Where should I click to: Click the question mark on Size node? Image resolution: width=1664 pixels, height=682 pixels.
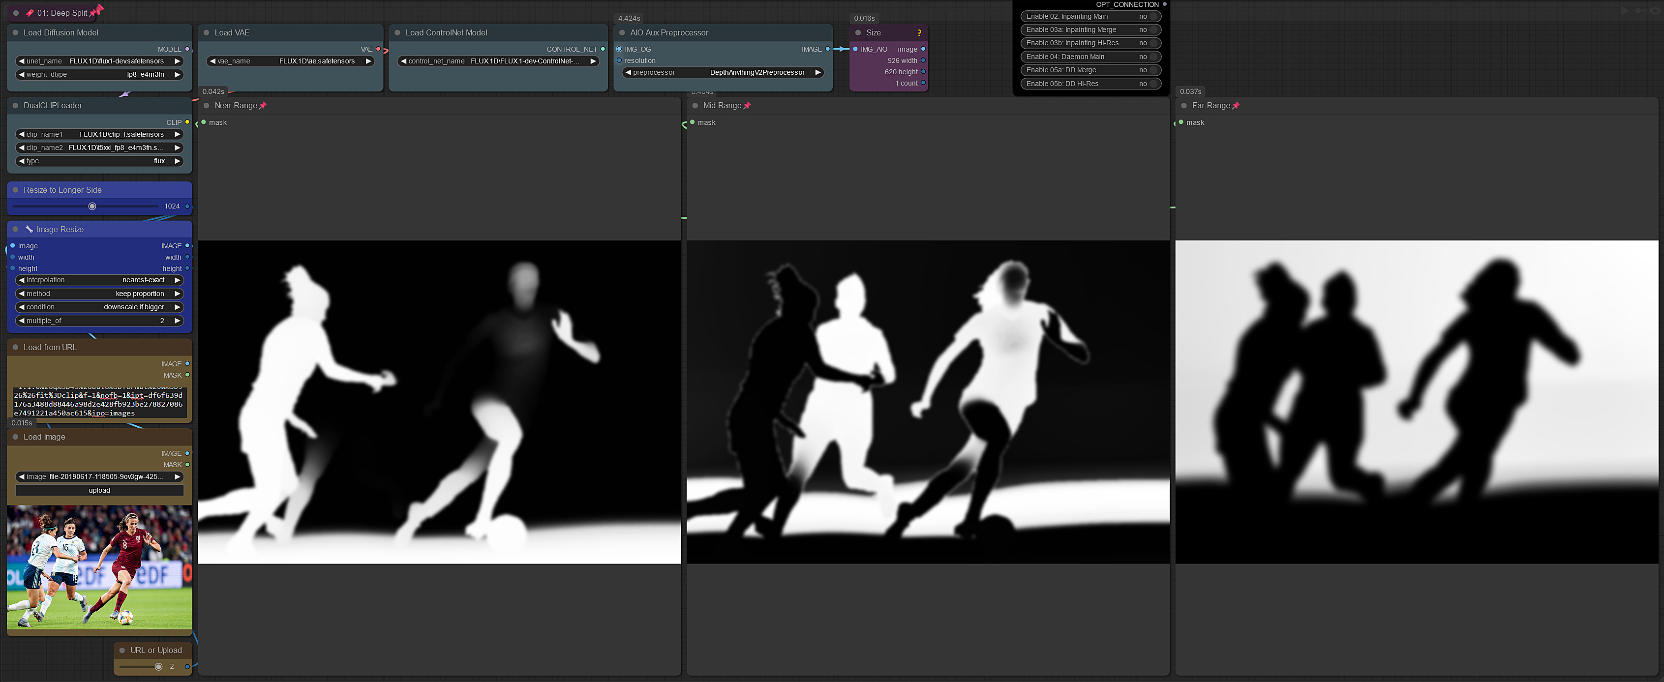[x=919, y=32]
